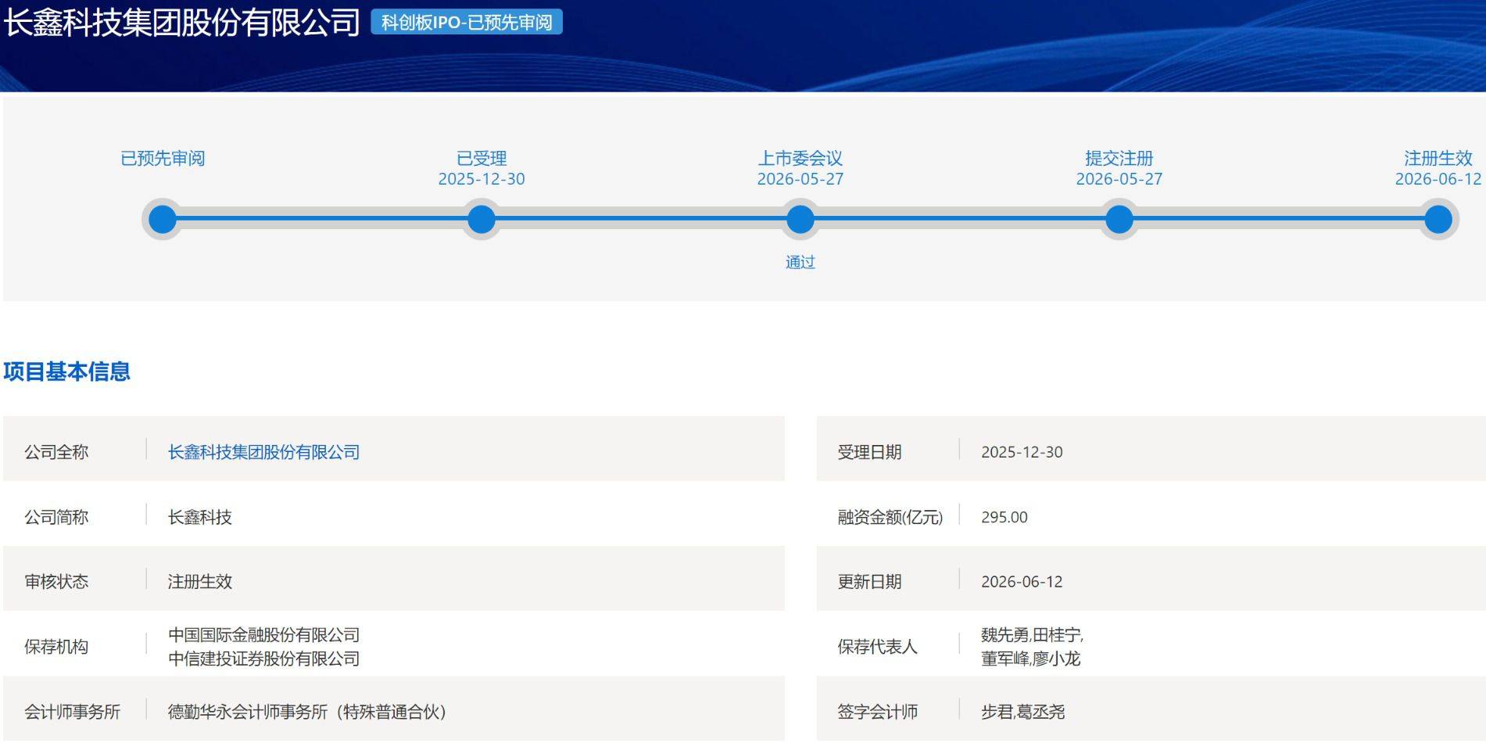This screenshot has width=1486, height=743.
Task: Click the 注册生效 audit status value
Action: (200, 582)
